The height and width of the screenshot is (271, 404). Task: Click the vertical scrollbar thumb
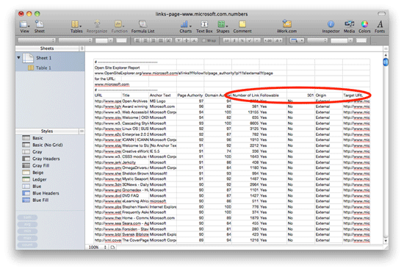[x=386, y=62]
